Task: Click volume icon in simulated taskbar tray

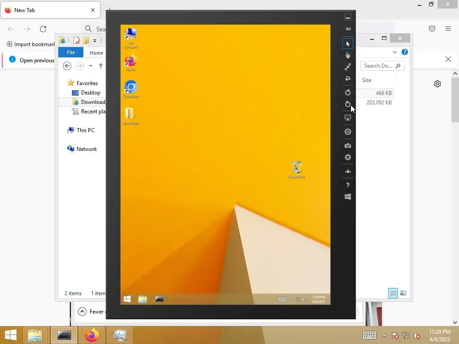Action: (x=305, y=299)
